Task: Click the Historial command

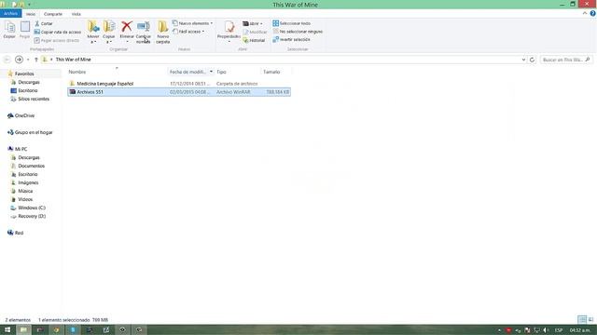Action: pos(254,40)
